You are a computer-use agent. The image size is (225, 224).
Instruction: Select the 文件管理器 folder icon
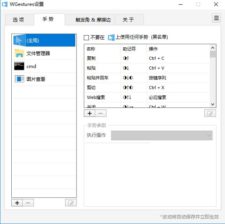coord(19,53)
